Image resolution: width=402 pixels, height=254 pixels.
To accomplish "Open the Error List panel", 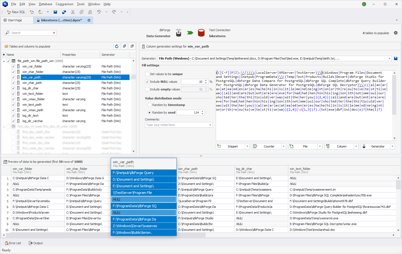I will [x=13, y=243].
